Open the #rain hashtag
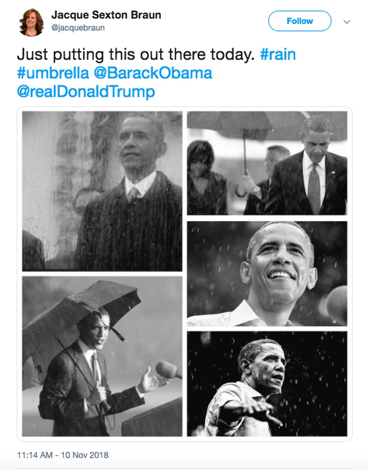This screenshot has width=368, height=470. [278, 55]
